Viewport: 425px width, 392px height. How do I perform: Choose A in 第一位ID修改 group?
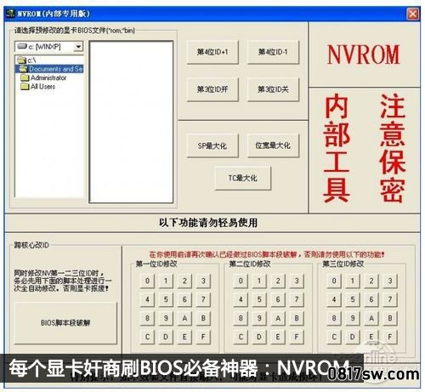[184, 318]
